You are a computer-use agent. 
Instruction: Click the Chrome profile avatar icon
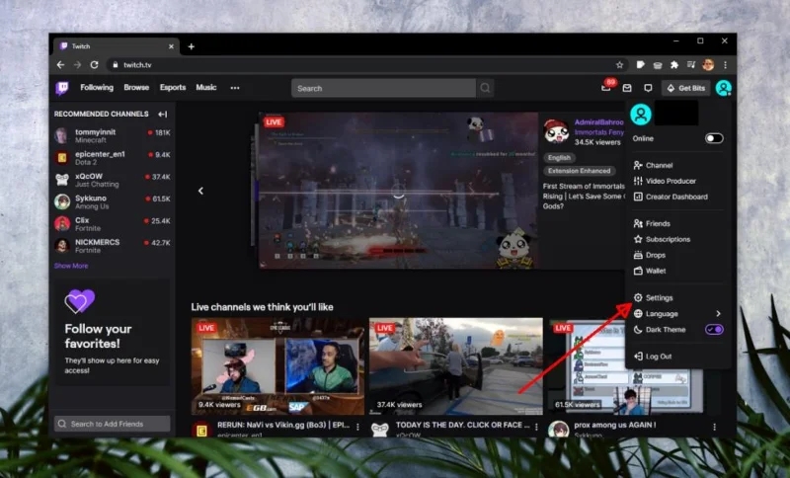pyautogui.click(x=708, y=64)
